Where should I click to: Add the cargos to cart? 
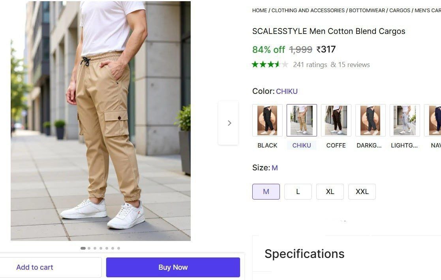(35, 267)
